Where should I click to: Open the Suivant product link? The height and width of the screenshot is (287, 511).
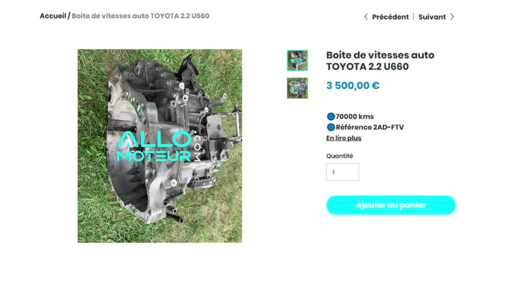click(x=432, y=17)
